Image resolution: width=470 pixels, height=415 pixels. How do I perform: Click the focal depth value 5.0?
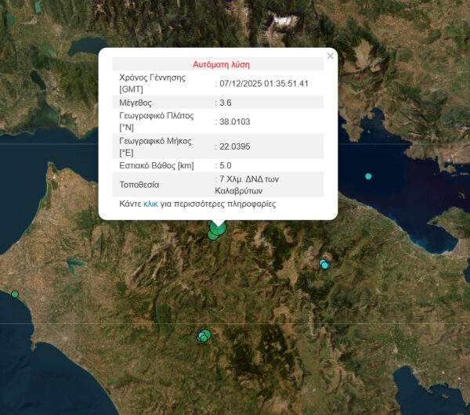coord(226,165)
